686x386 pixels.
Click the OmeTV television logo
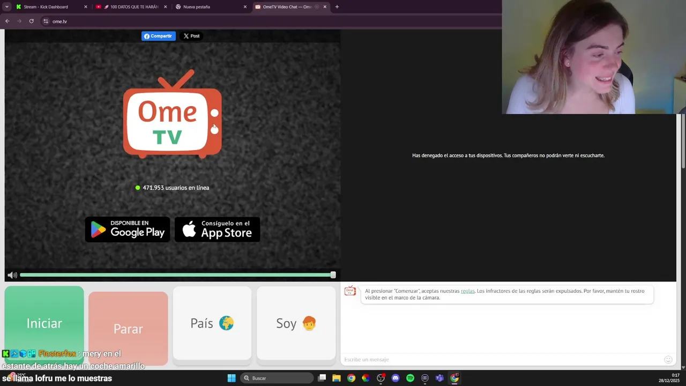(173, 114)
